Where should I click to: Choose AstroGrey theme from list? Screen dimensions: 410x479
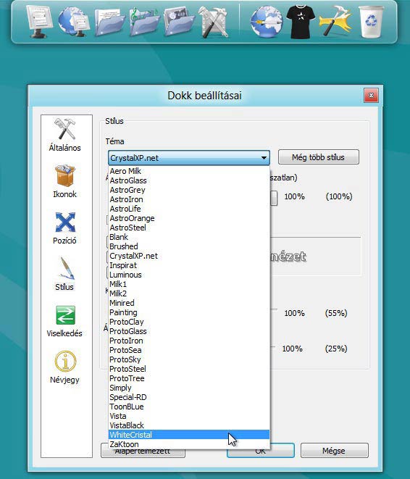pyautogui.click(x=189, y=190)
